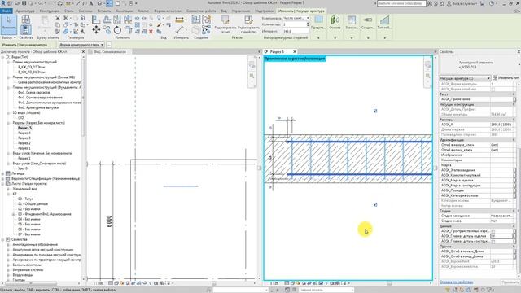Click the Aligned Dimension tool icon
The image size is (521, 293).
tap(179, 20)
